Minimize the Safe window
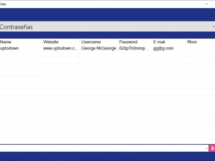Viewport: 215px width, 161px height. coord(206,4)
